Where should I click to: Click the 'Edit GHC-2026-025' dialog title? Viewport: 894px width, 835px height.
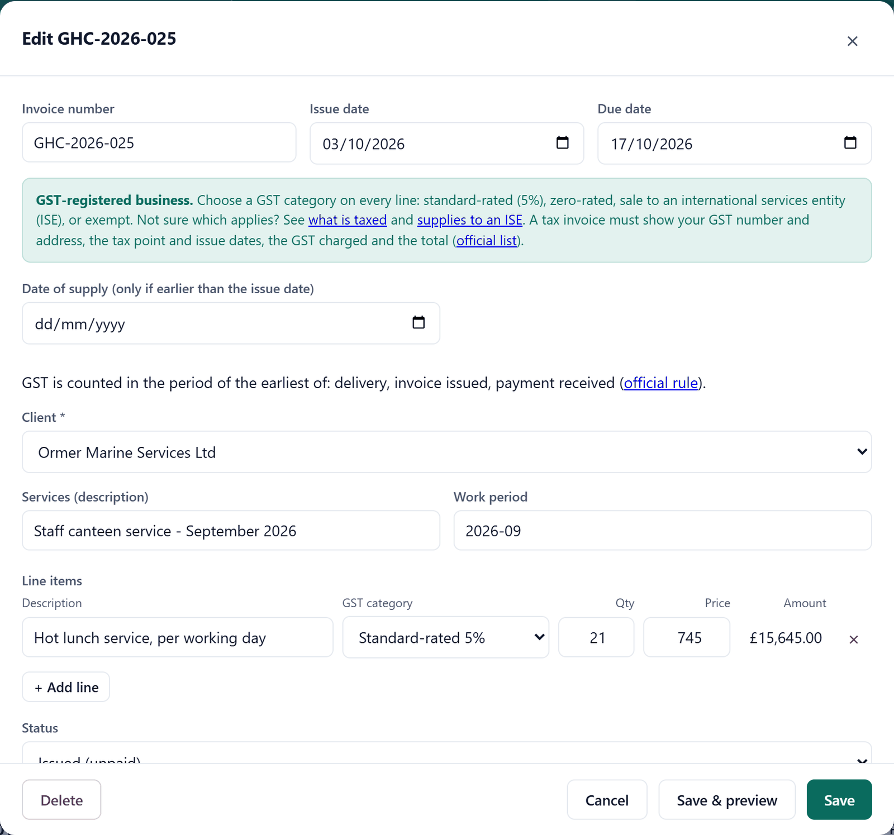pyautogui.click(x=99, y=39)
